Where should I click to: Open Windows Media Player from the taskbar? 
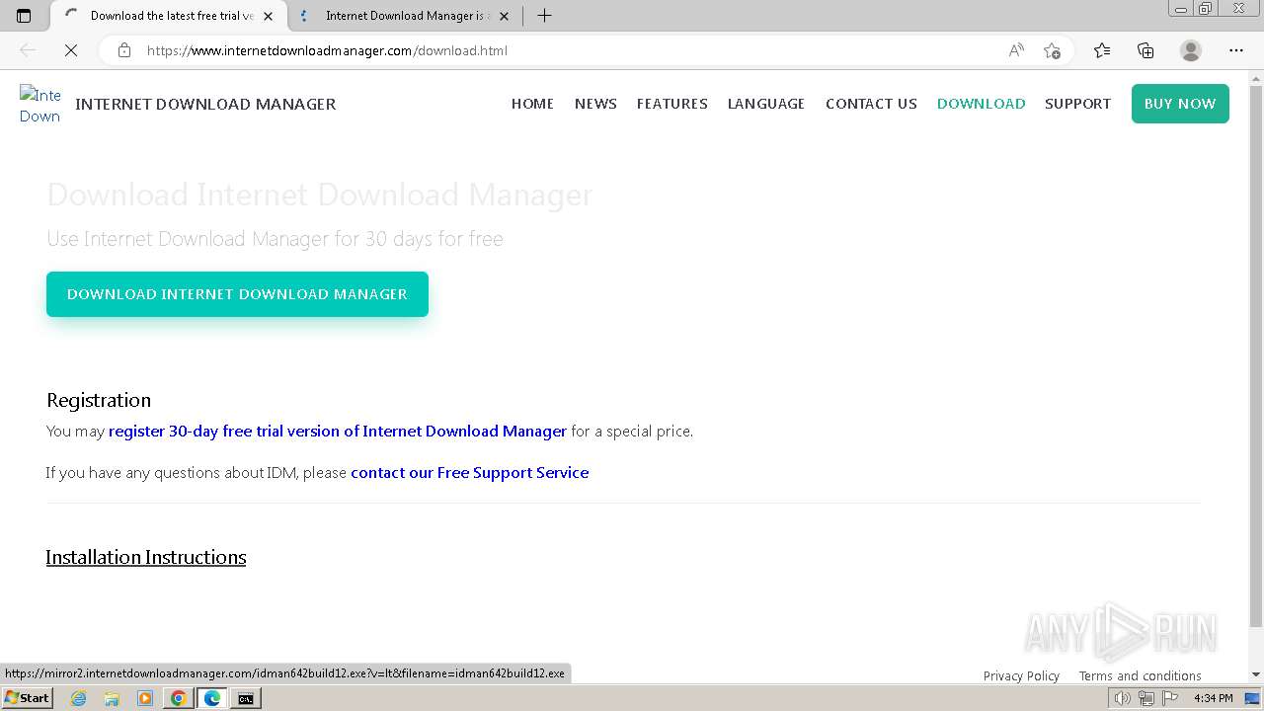[145, 698]
